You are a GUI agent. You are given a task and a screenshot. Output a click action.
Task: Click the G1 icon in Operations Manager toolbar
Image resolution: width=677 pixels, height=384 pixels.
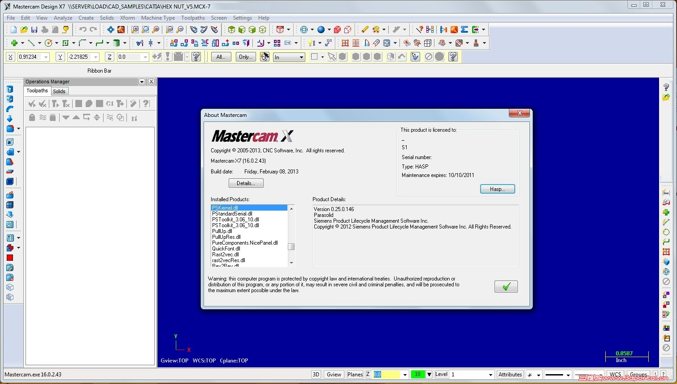(110, 104)
